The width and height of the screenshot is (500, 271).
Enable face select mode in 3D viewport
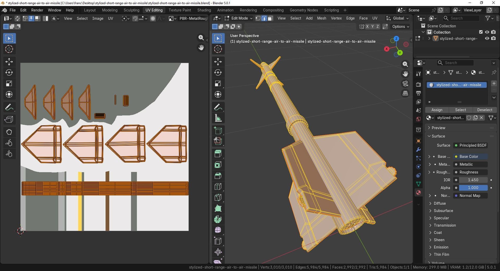270,18
